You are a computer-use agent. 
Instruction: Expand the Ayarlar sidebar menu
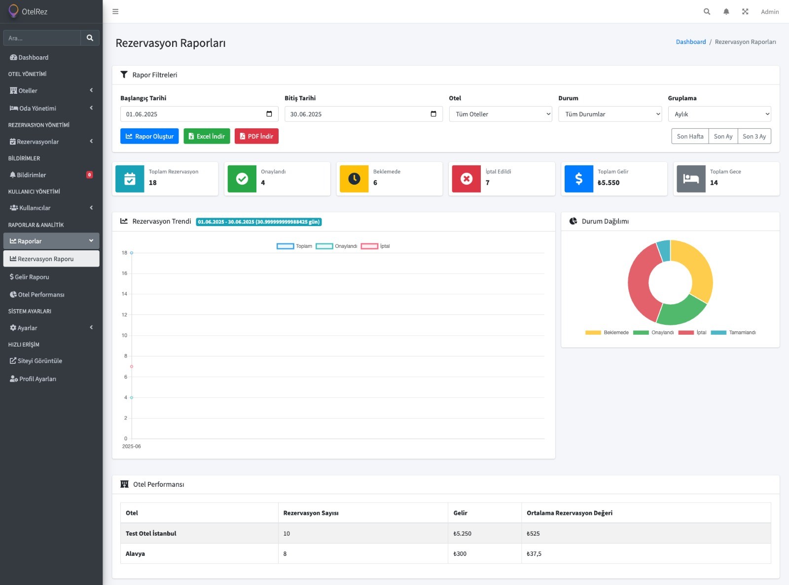pyautogui.click(x=51, y=328)
